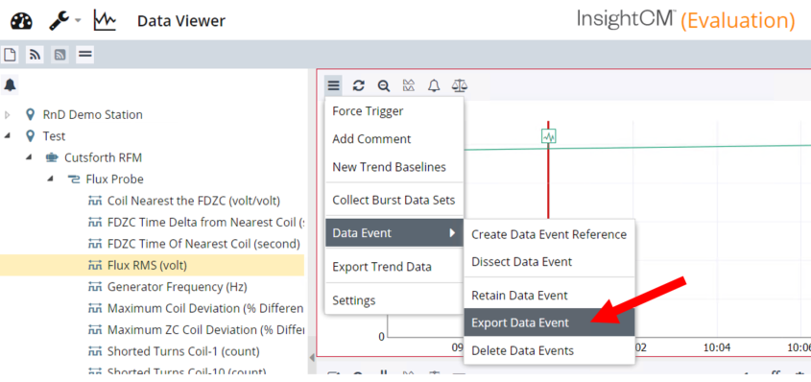Screen dimensions: 811x382
Task: Open the wrench configuration tools icon
Action: click(60, 21)
